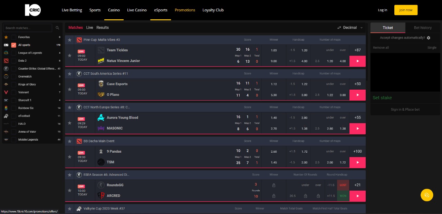Viewport: 442px width, 214px height.
Task: Open the Bet history tab
Action: 423,28
